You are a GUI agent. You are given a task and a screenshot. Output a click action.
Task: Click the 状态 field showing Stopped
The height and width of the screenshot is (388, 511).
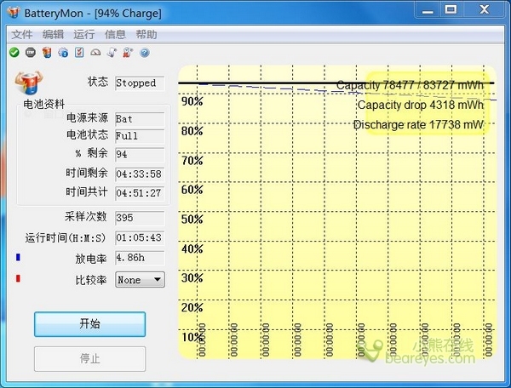tap(140, 83)
